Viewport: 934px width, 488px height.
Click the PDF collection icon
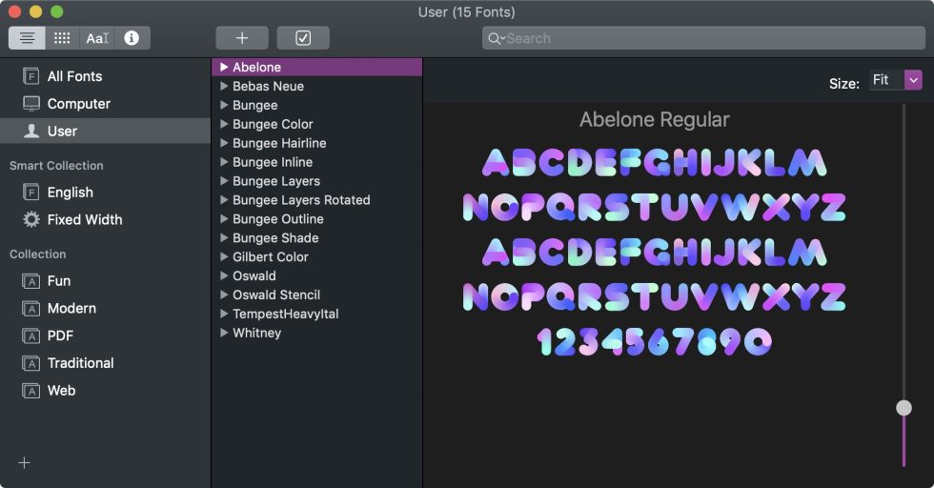click(30, 335)
